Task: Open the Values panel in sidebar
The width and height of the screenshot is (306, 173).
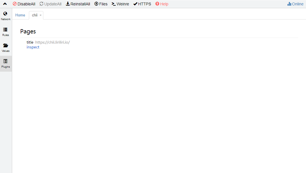Action: tap(6, 48)
